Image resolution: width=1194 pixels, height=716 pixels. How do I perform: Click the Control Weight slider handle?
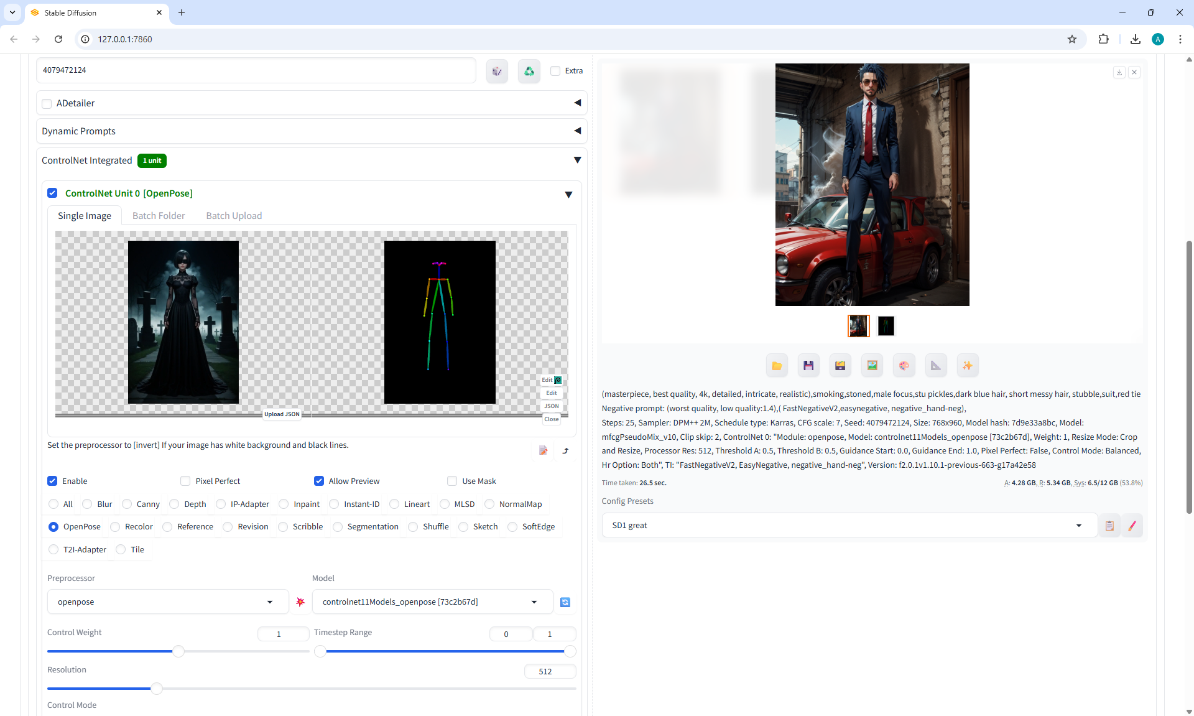click(x=178, y=651)
